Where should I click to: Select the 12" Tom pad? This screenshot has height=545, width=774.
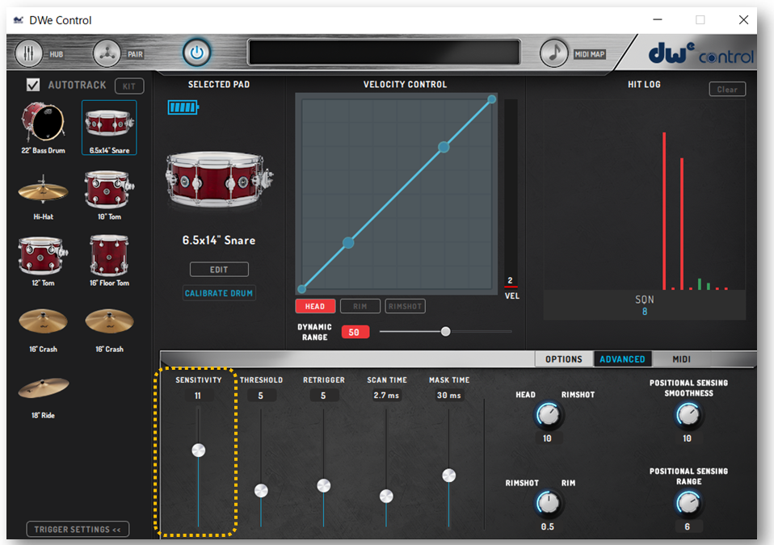(x=43, y=261)
